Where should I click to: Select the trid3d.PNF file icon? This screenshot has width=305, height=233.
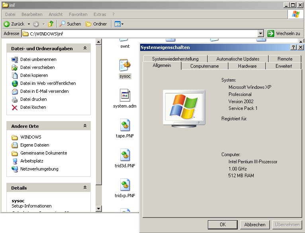tap(125, 155)
